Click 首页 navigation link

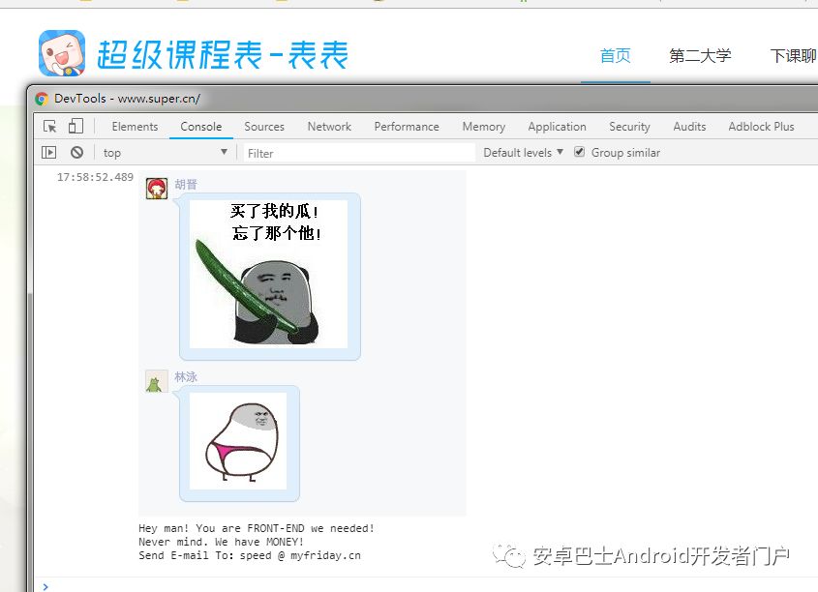point(616,56)
